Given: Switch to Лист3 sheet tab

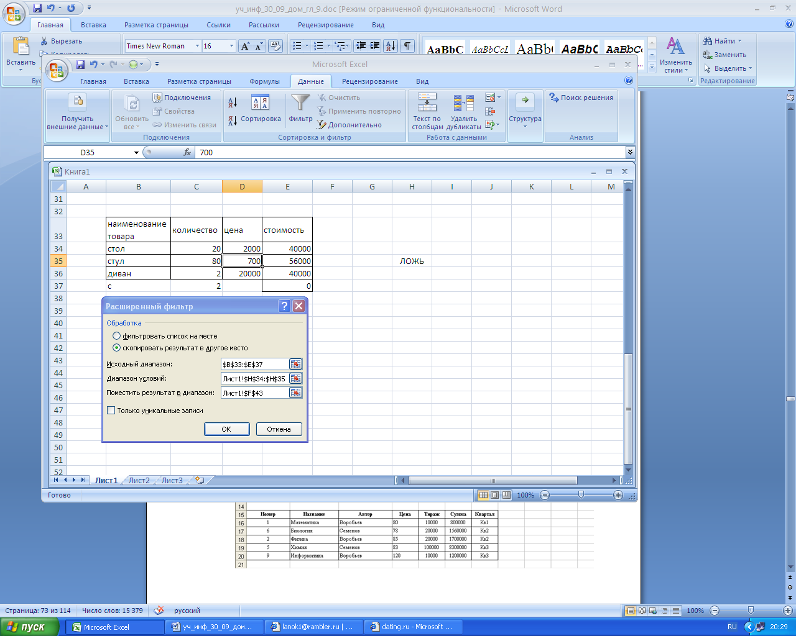Looking at the screenshot, I should click(172, 480).
